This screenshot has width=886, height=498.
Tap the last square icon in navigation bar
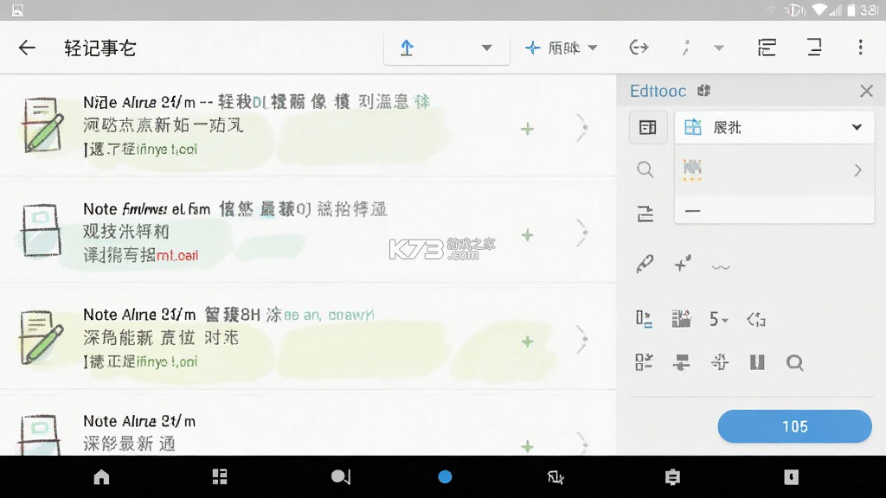(x=791, y=477)
